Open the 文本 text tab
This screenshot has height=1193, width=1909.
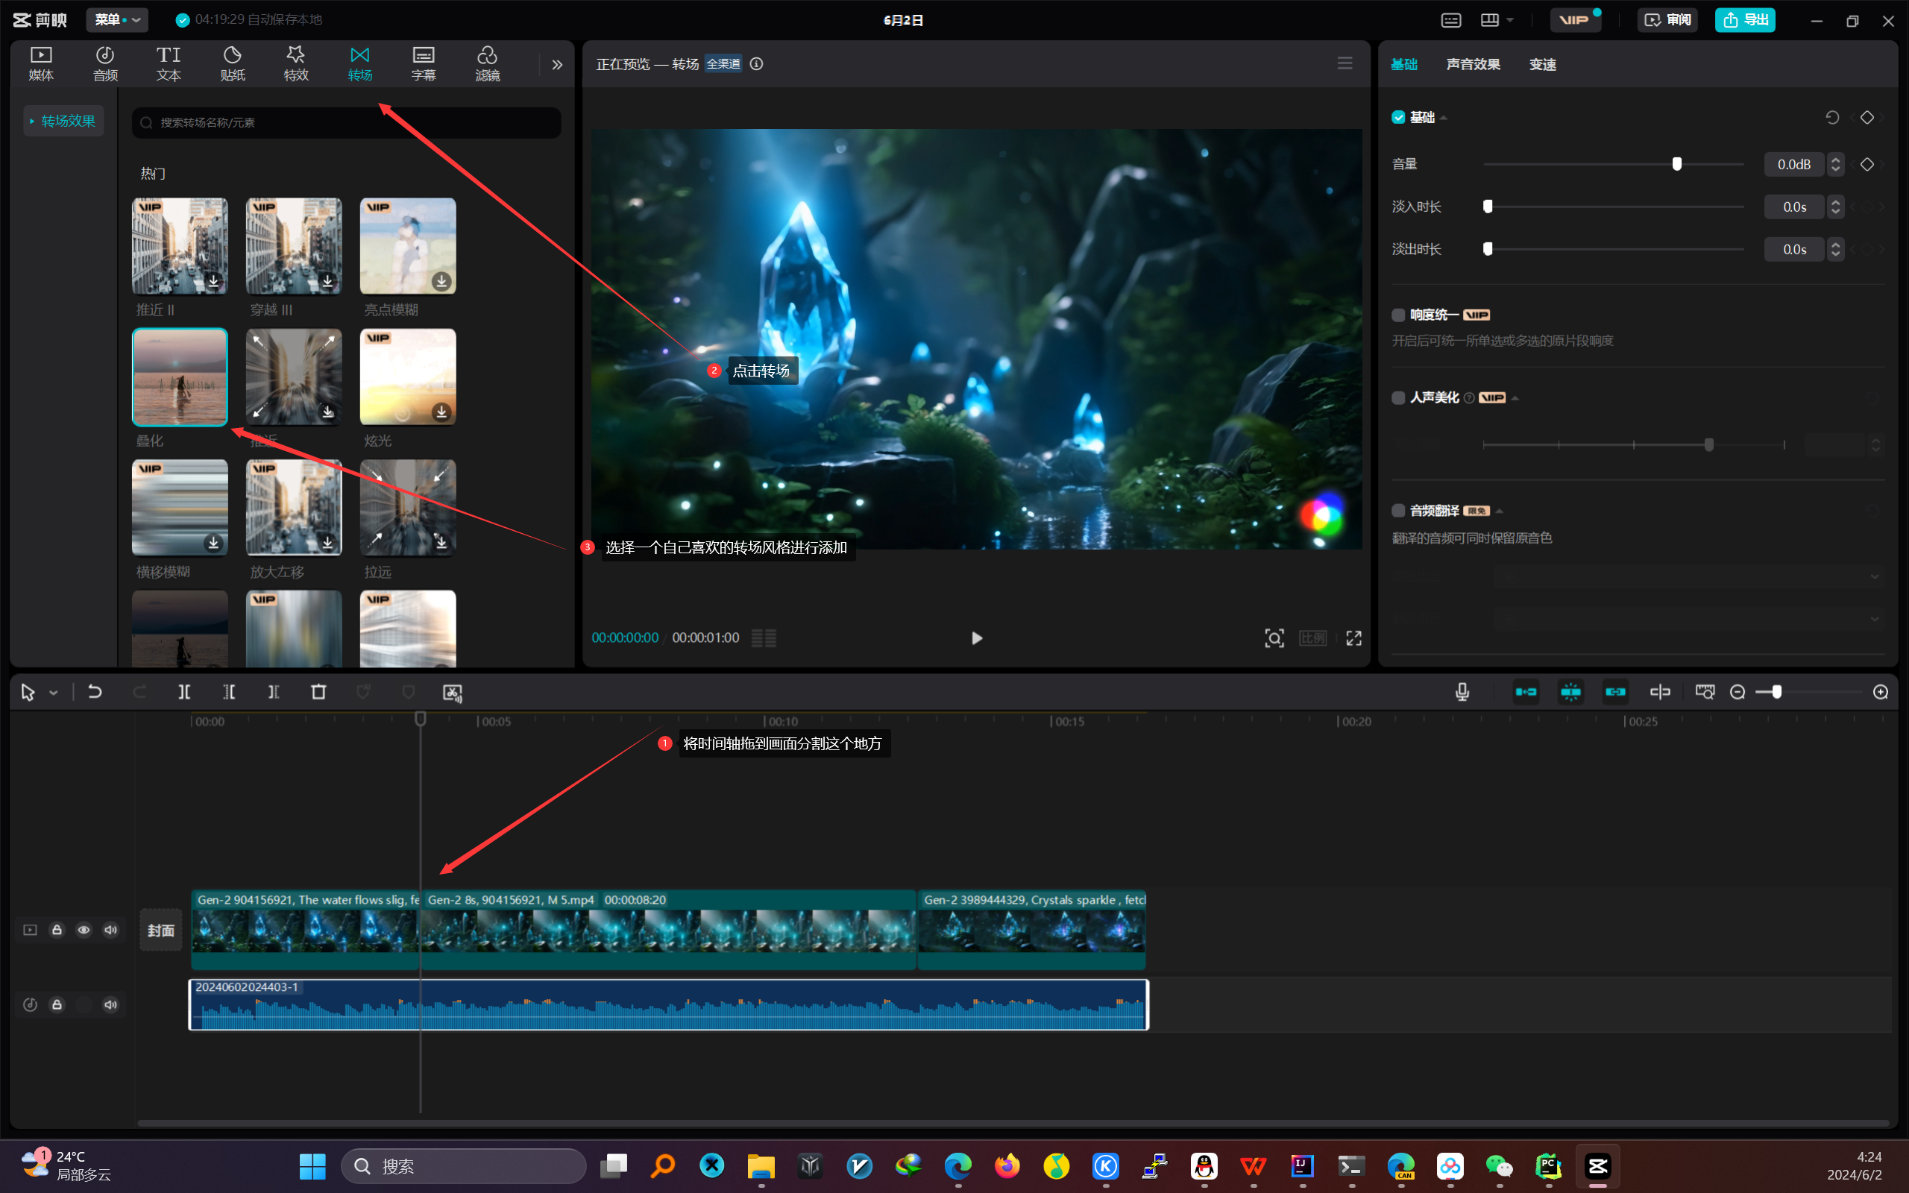click(168, 63)
